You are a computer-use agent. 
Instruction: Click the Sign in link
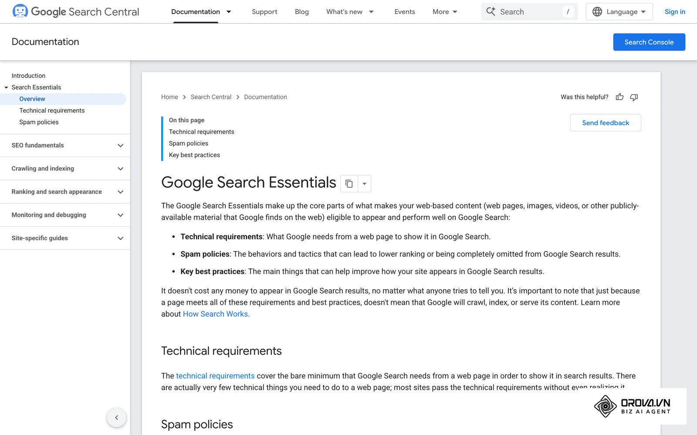[x=675, y=12]
